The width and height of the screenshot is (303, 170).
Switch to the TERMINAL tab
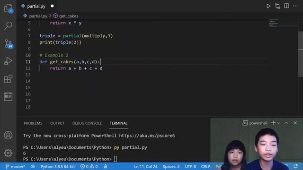(118, 123)
